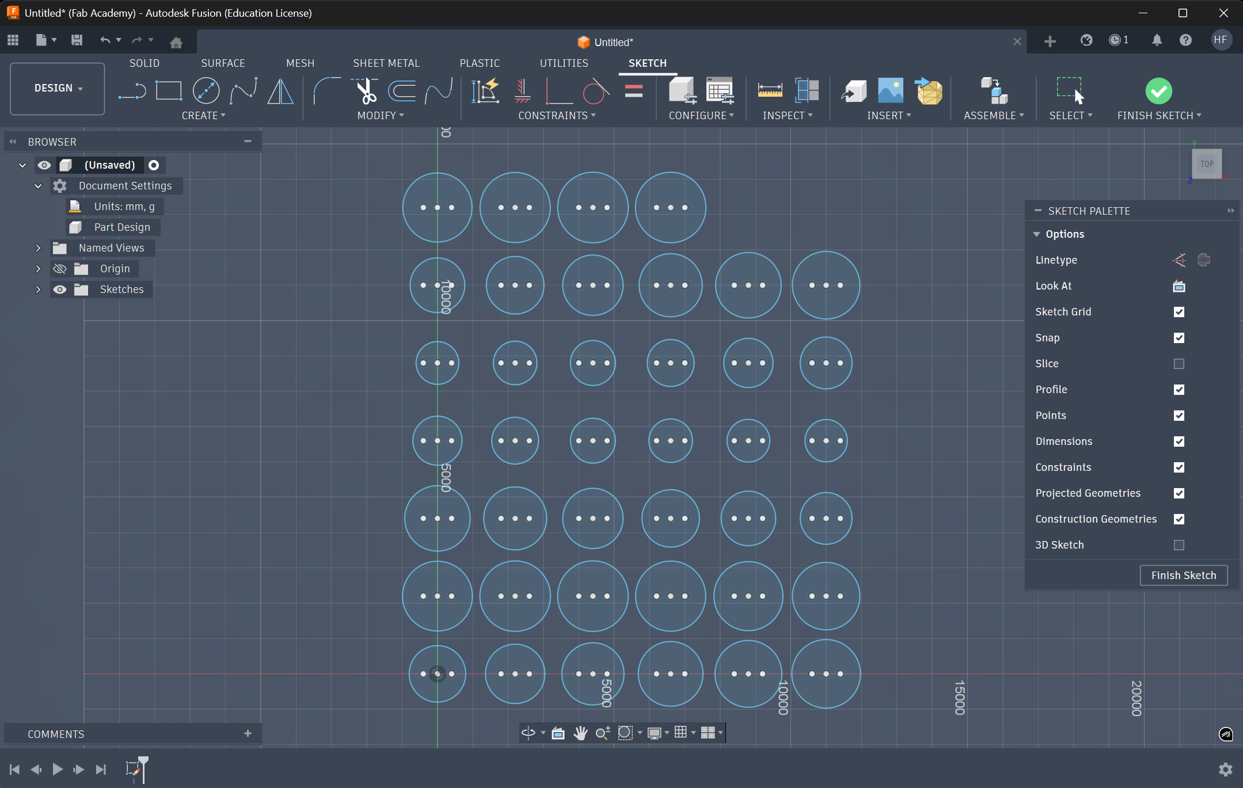This screenshot has height=788, width=1243.
Task: Select the Fillet tool
Action: 326,90
